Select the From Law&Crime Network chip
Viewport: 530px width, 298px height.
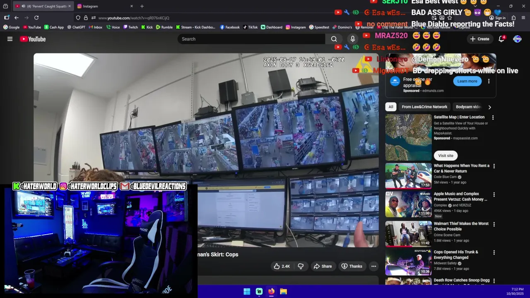(424, 107)
